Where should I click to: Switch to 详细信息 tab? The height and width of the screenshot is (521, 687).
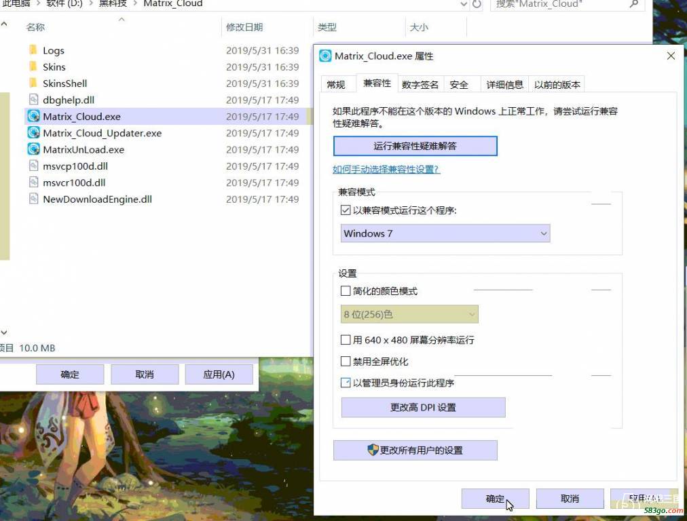[x=505, y=85]
